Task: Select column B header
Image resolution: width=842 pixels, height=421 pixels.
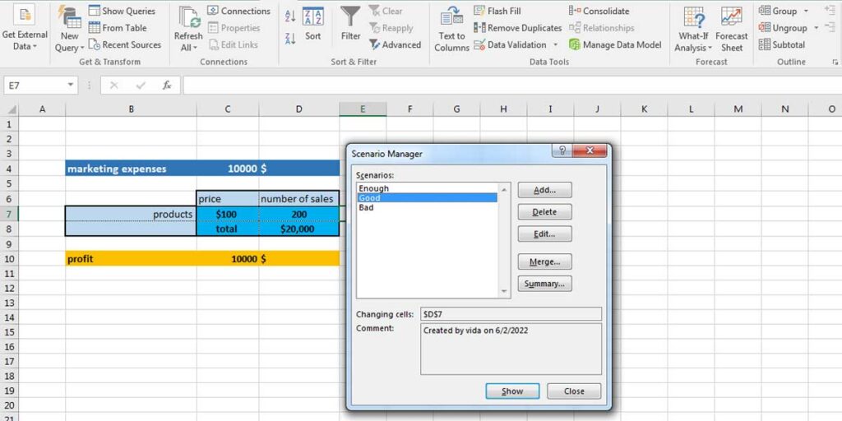Action: coord(131,109)
